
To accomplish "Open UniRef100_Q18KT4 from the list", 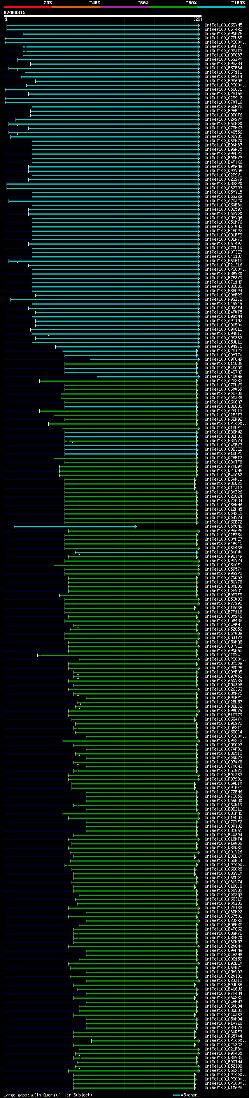I will point(223,839).
